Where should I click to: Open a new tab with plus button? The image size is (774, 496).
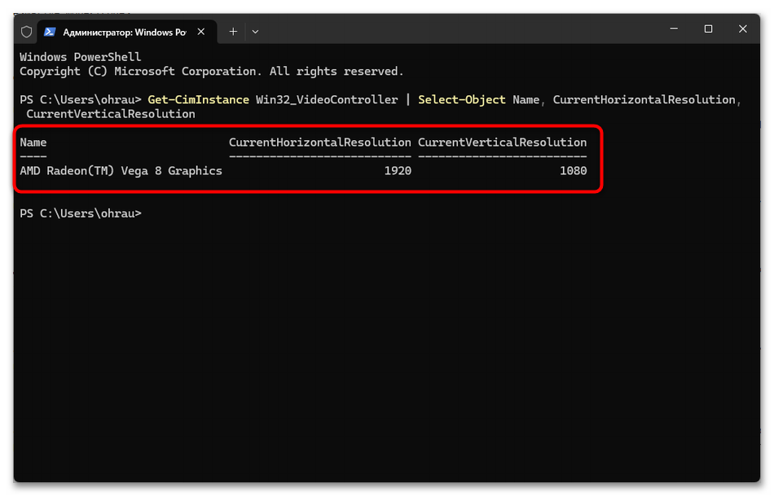tap(233, 32)
